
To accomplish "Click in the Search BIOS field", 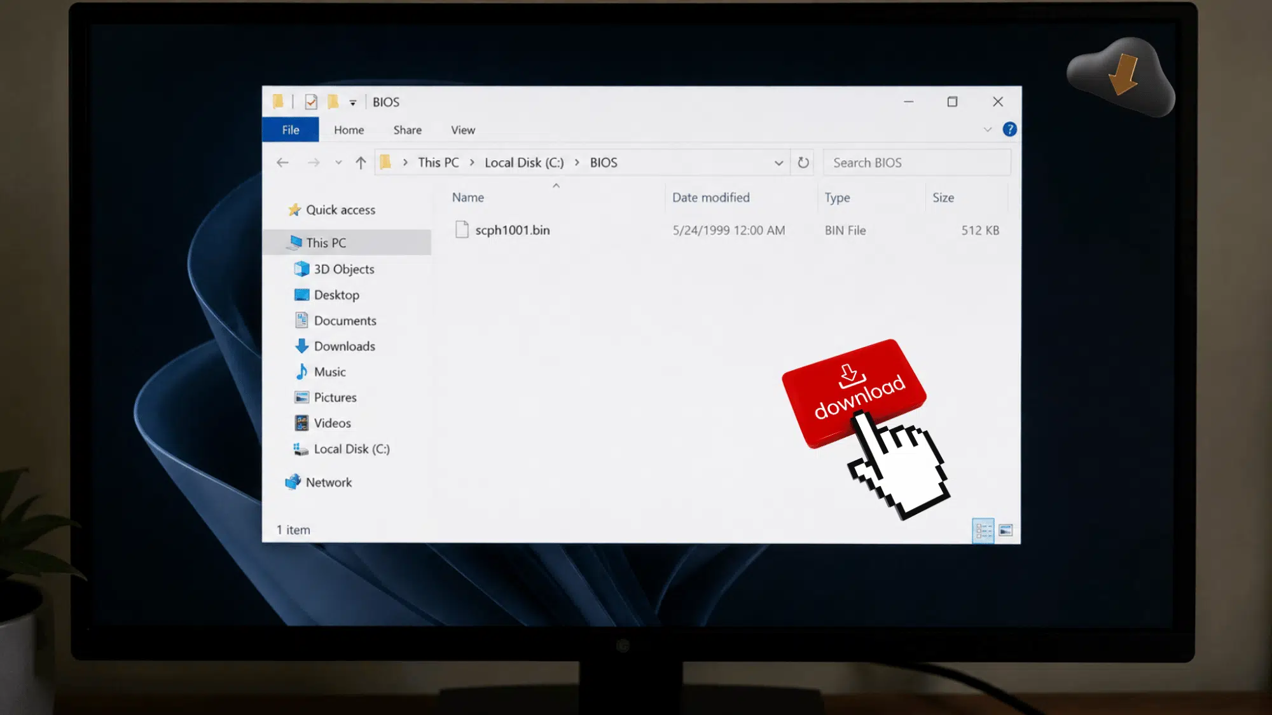I will [916, 163].
